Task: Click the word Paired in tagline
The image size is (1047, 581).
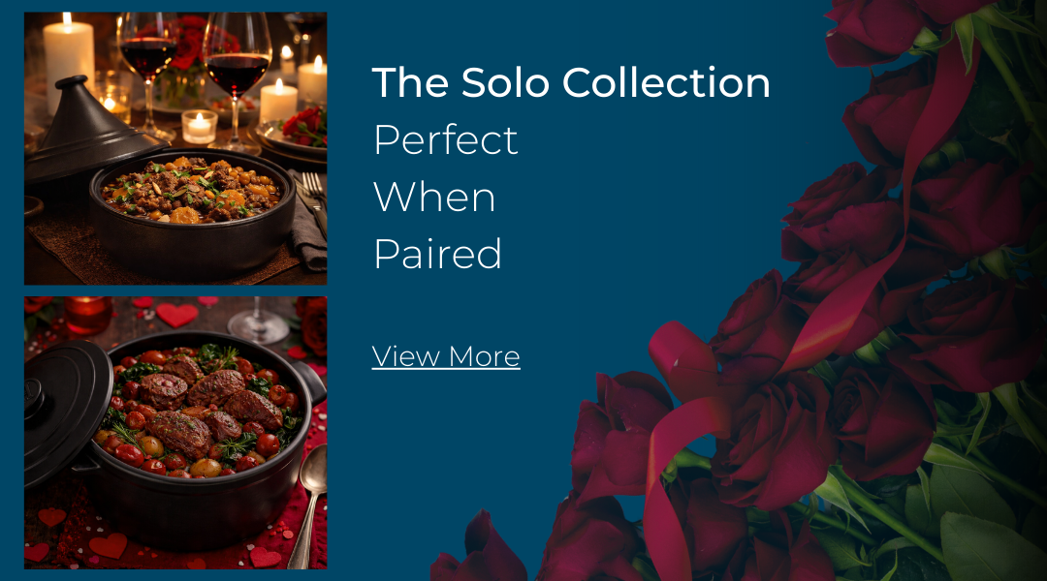Action: click(x=437, y=254)
